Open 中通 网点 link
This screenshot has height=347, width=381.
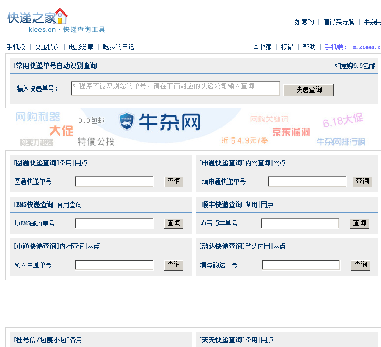coord(93,246)
